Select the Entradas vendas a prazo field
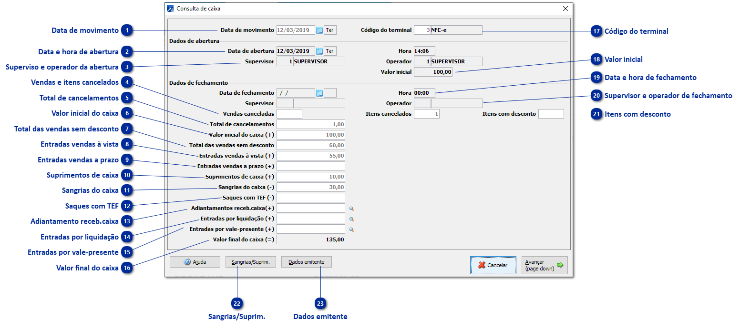740x329 pixels. coord(310,166)
